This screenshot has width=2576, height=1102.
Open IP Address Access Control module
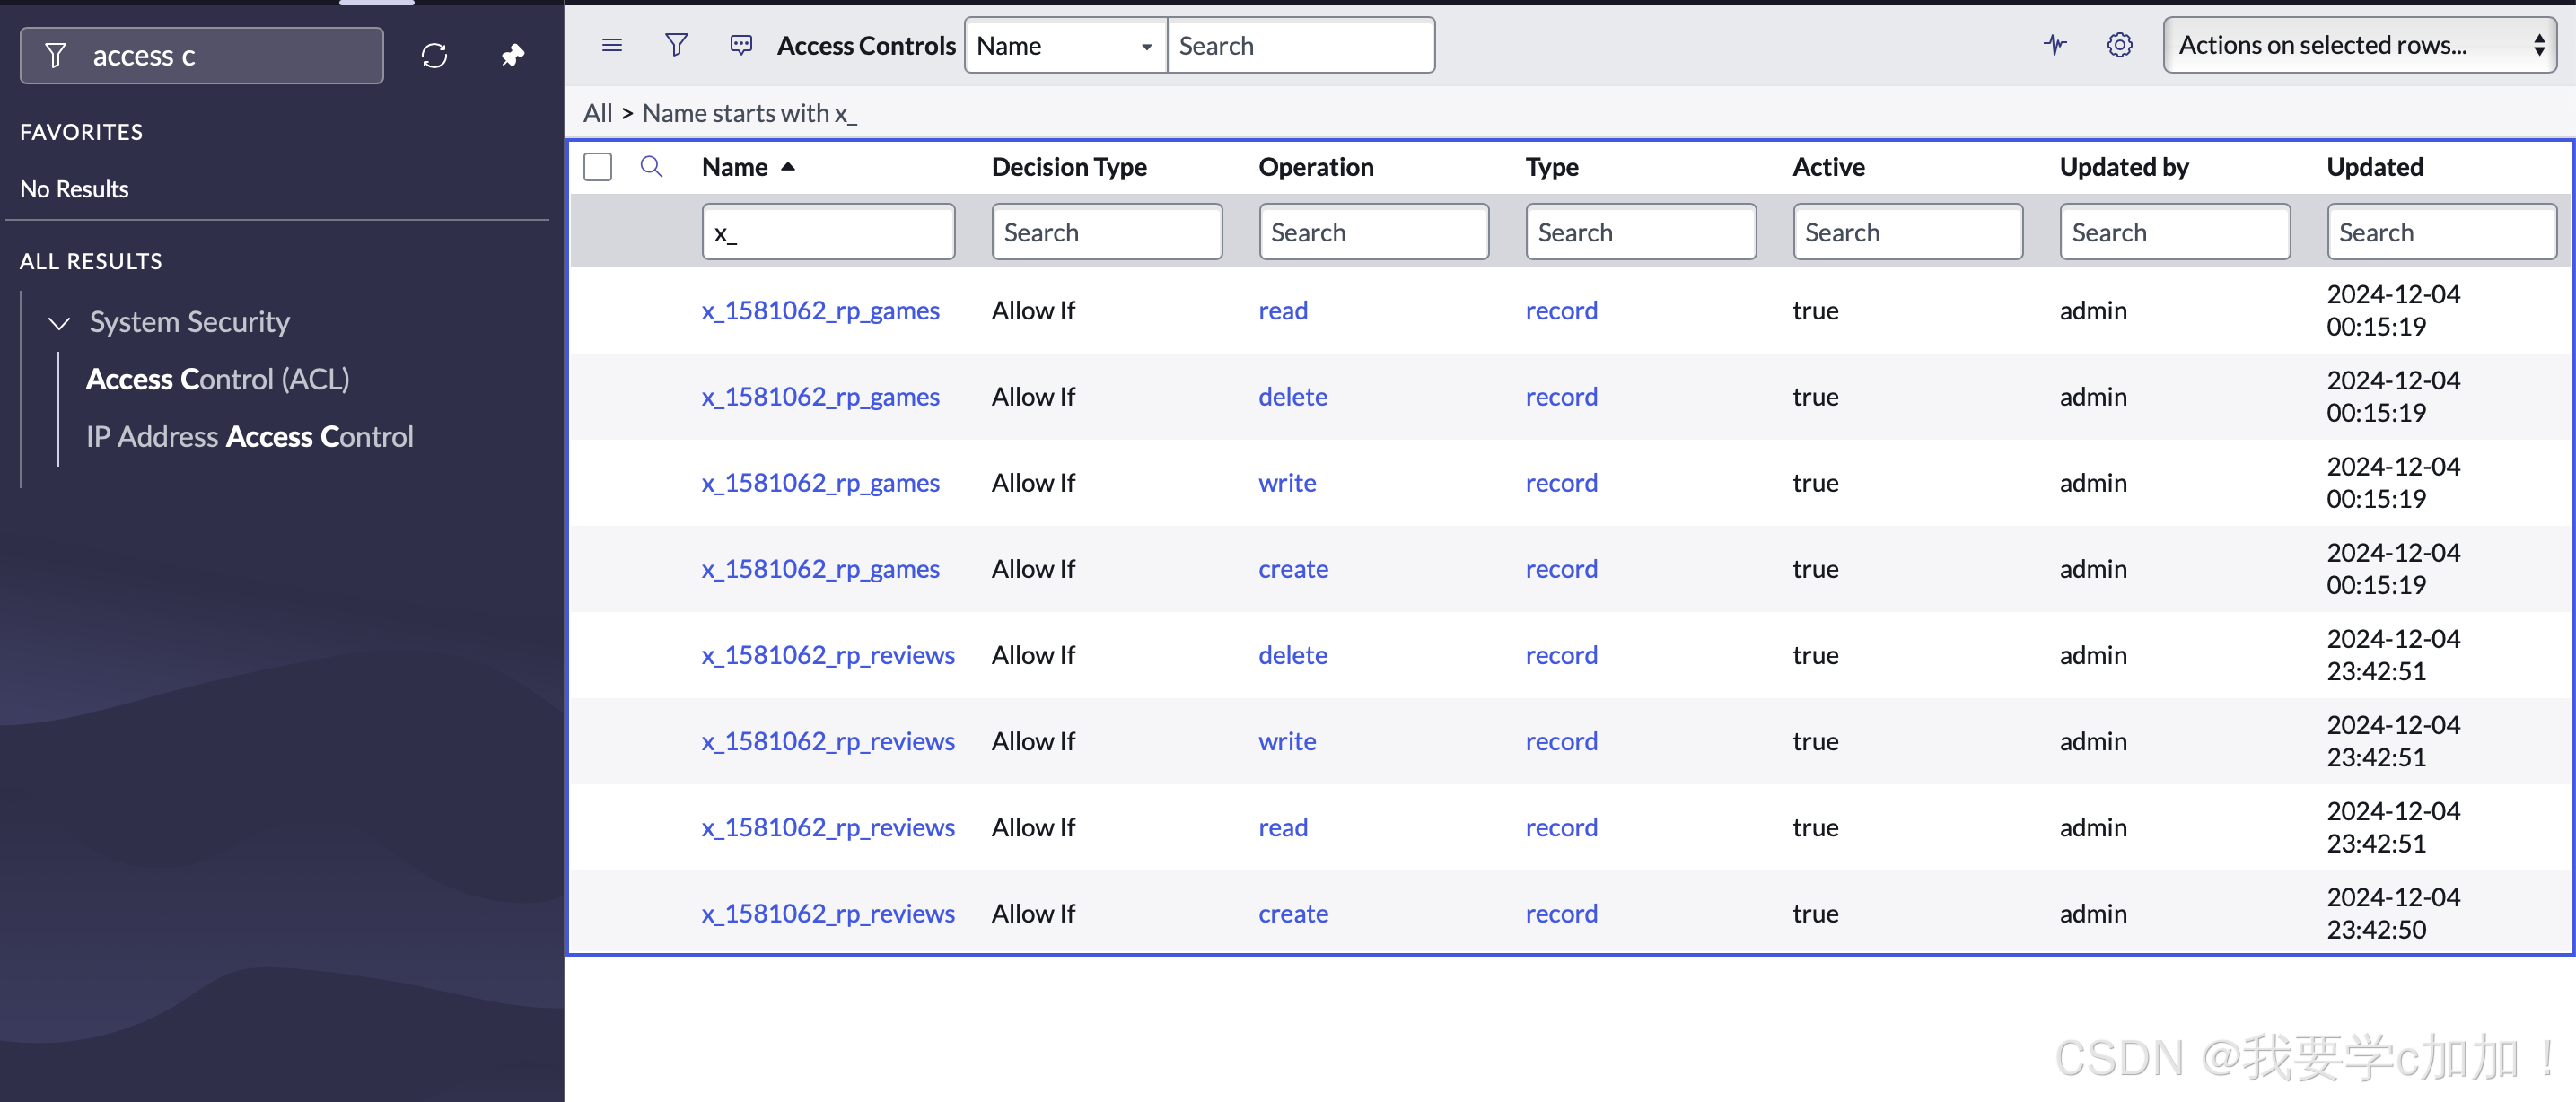[249, 437]
